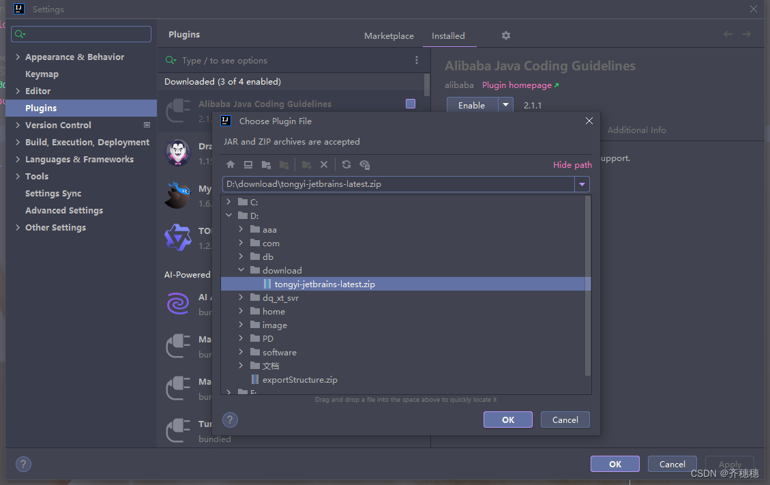Expand the aaa folder

(x=241, y=229)
